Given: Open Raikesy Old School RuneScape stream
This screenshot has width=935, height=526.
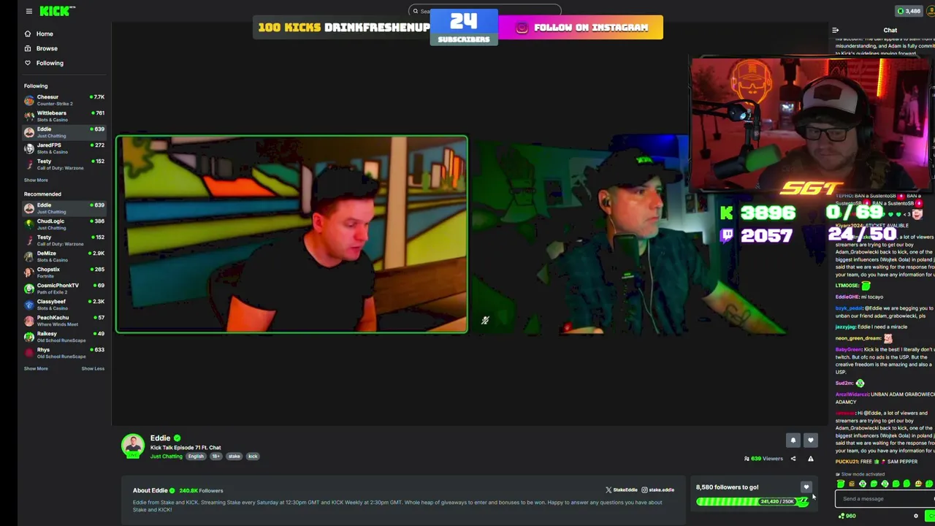Looking at the screenshot, I should pyautogui.click(x=64, y=337).
